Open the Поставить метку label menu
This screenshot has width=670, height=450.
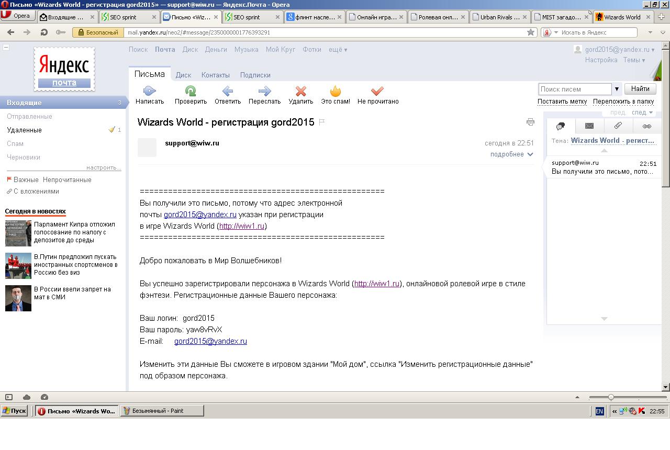[x=562, y=102]
